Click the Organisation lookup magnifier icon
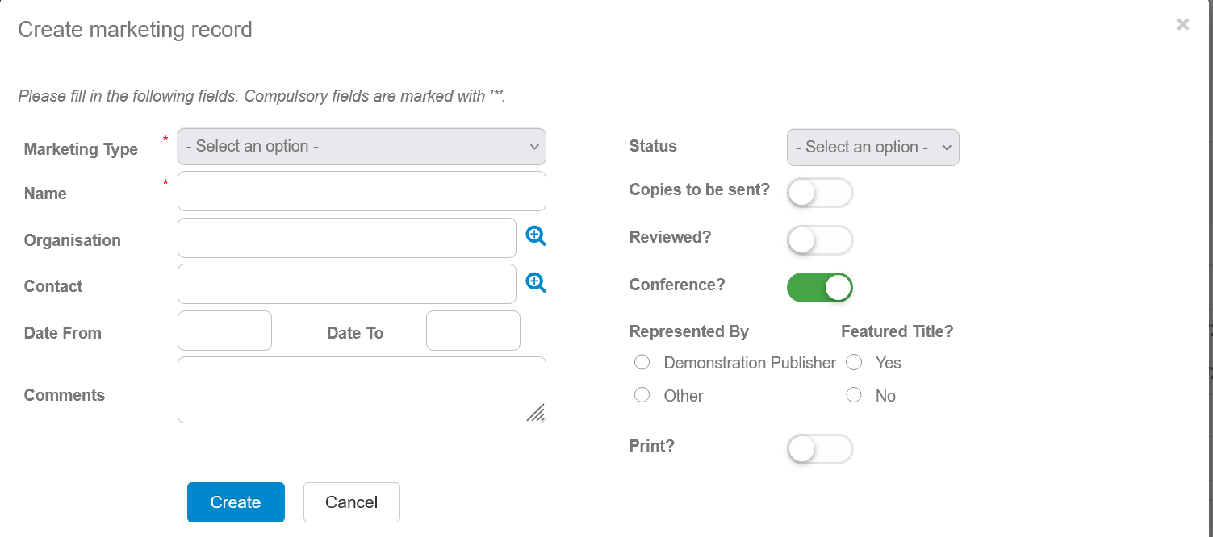1213x537 pixels. pos(536,235)
